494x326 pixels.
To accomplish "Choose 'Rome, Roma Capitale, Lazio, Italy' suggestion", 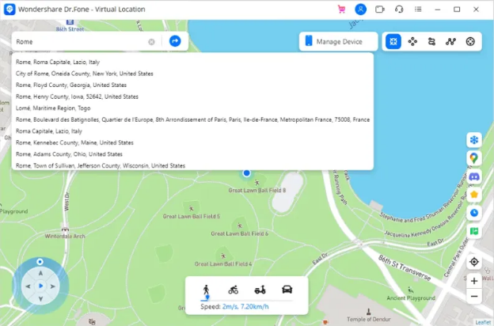I will click(x=58, y=62).
